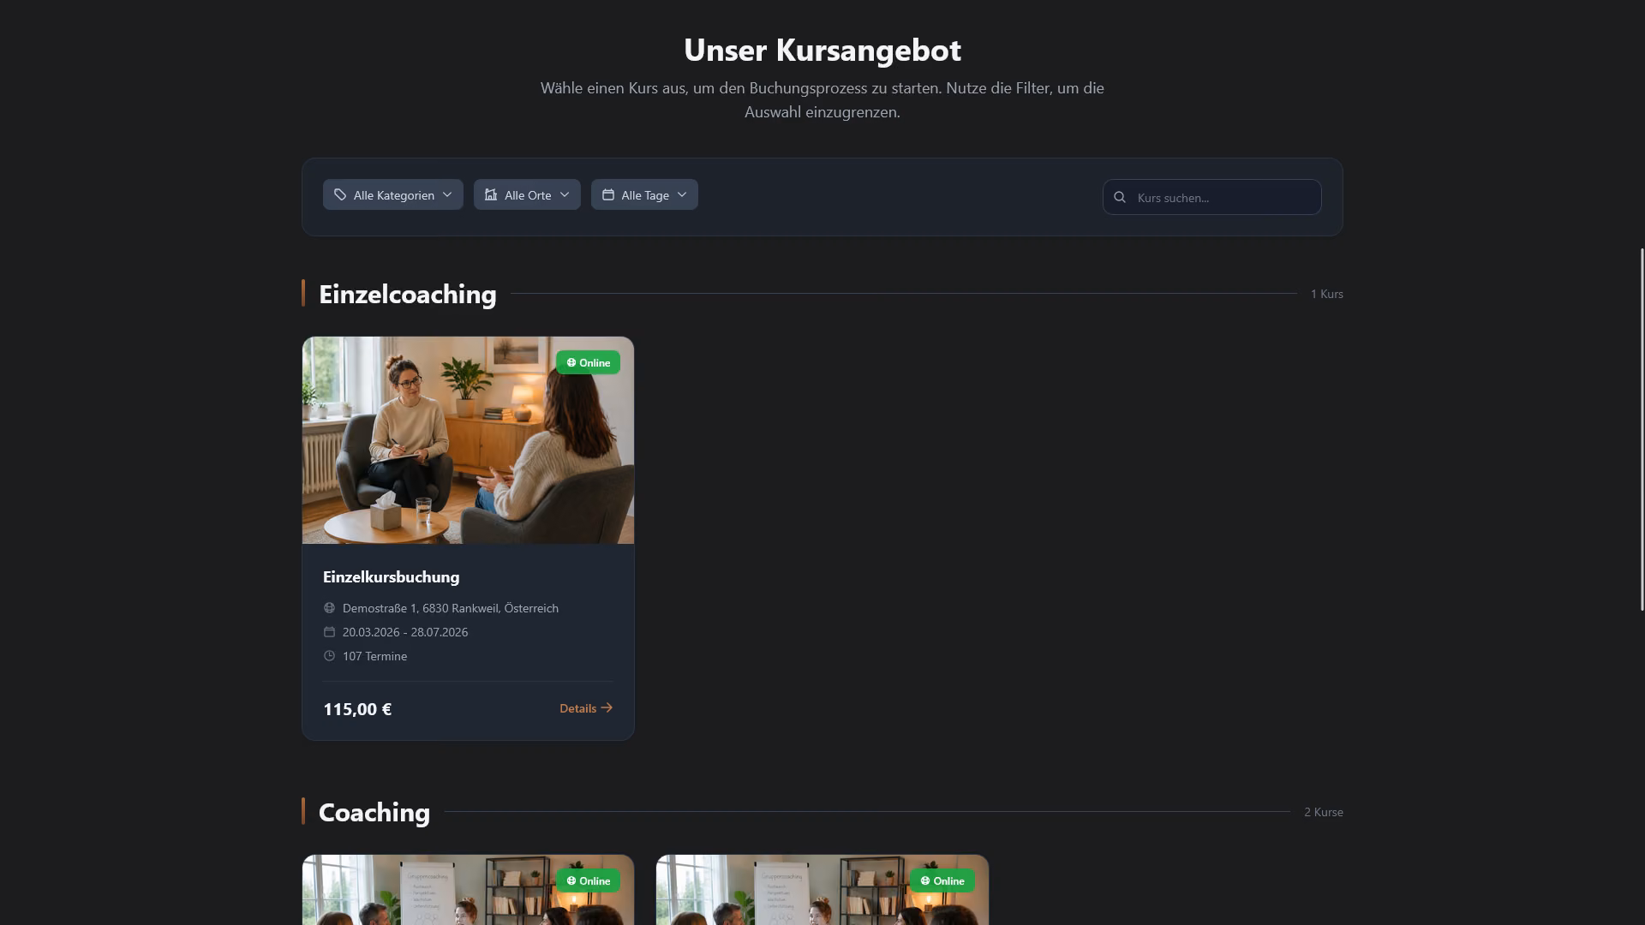Image resolution: width=1645 pixels, height=925 pixels.
Task: Click the Unser Kursangebot page title
Action: 822,50
